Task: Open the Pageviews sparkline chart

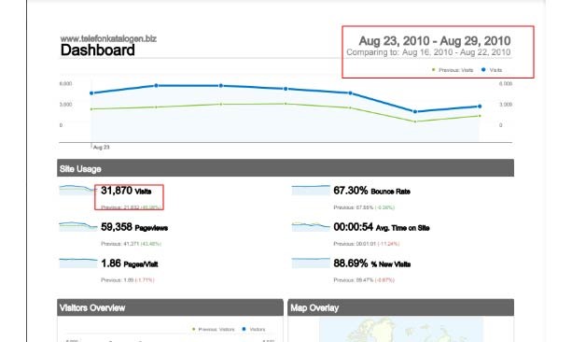Action: pyautogui.click(x=78, y=226)
